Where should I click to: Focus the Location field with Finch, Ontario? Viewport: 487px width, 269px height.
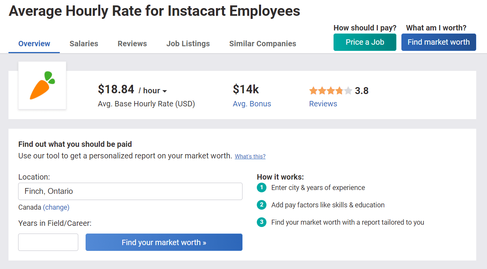click(x=130, y=191)
